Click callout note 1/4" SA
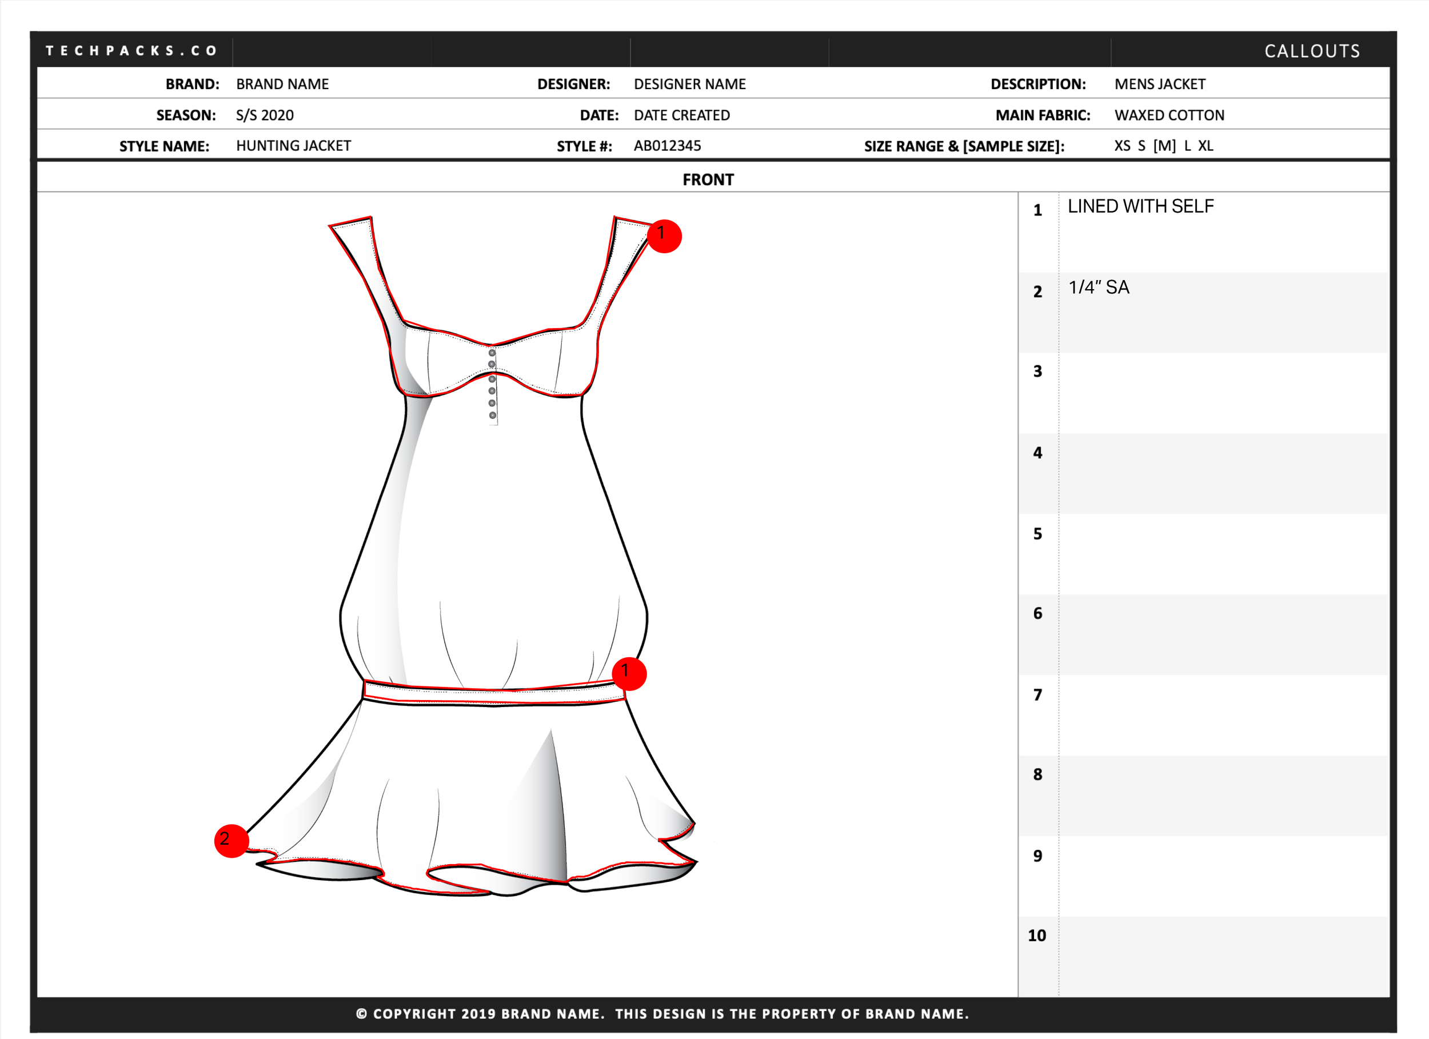Image resolution: width=1429 pixels, height=1039 pixels. click(1098, 287)
